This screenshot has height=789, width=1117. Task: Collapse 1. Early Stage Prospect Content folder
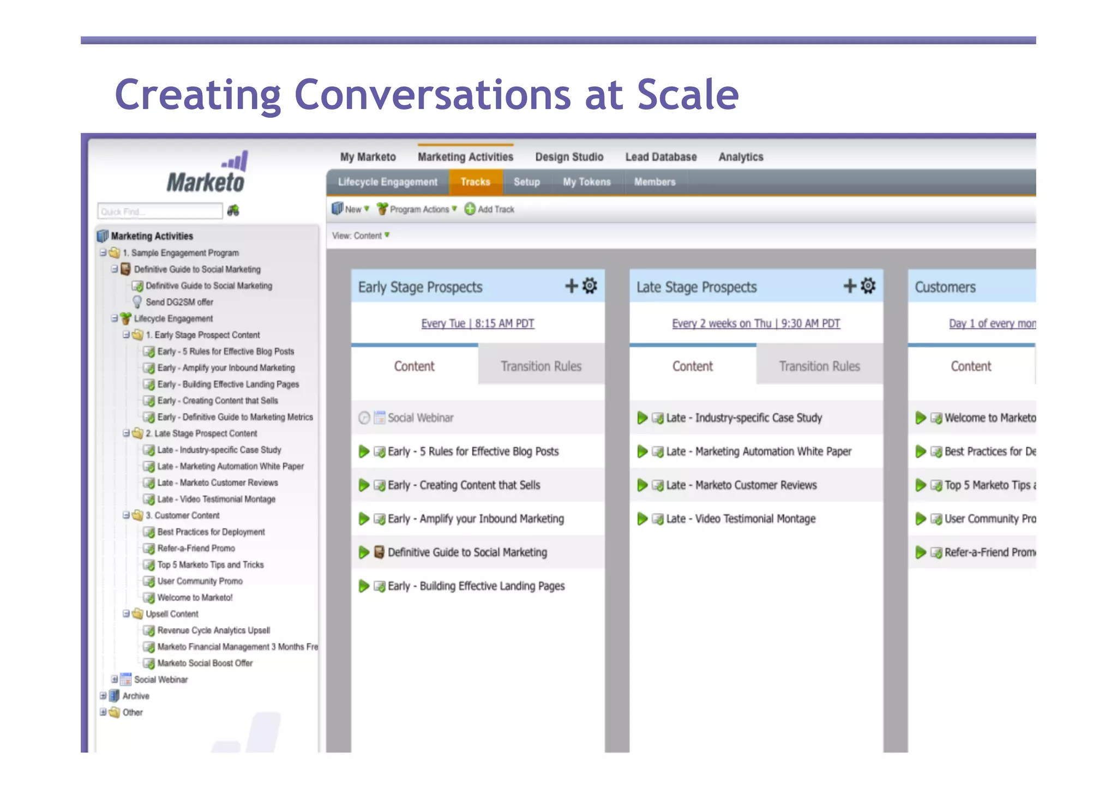point(126,334)
